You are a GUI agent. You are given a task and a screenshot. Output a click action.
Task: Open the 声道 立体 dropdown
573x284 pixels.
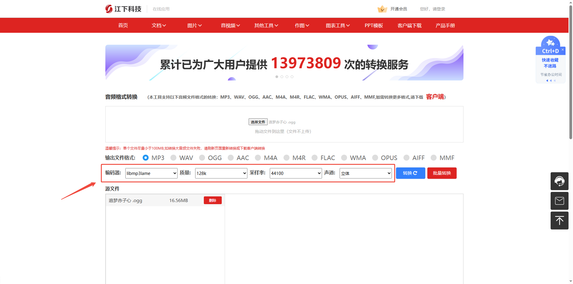pos(366,173)
